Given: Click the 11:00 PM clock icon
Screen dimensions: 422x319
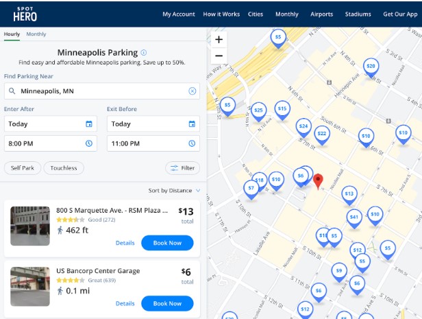Looking at the screenshot, I should tap(192, 143).
